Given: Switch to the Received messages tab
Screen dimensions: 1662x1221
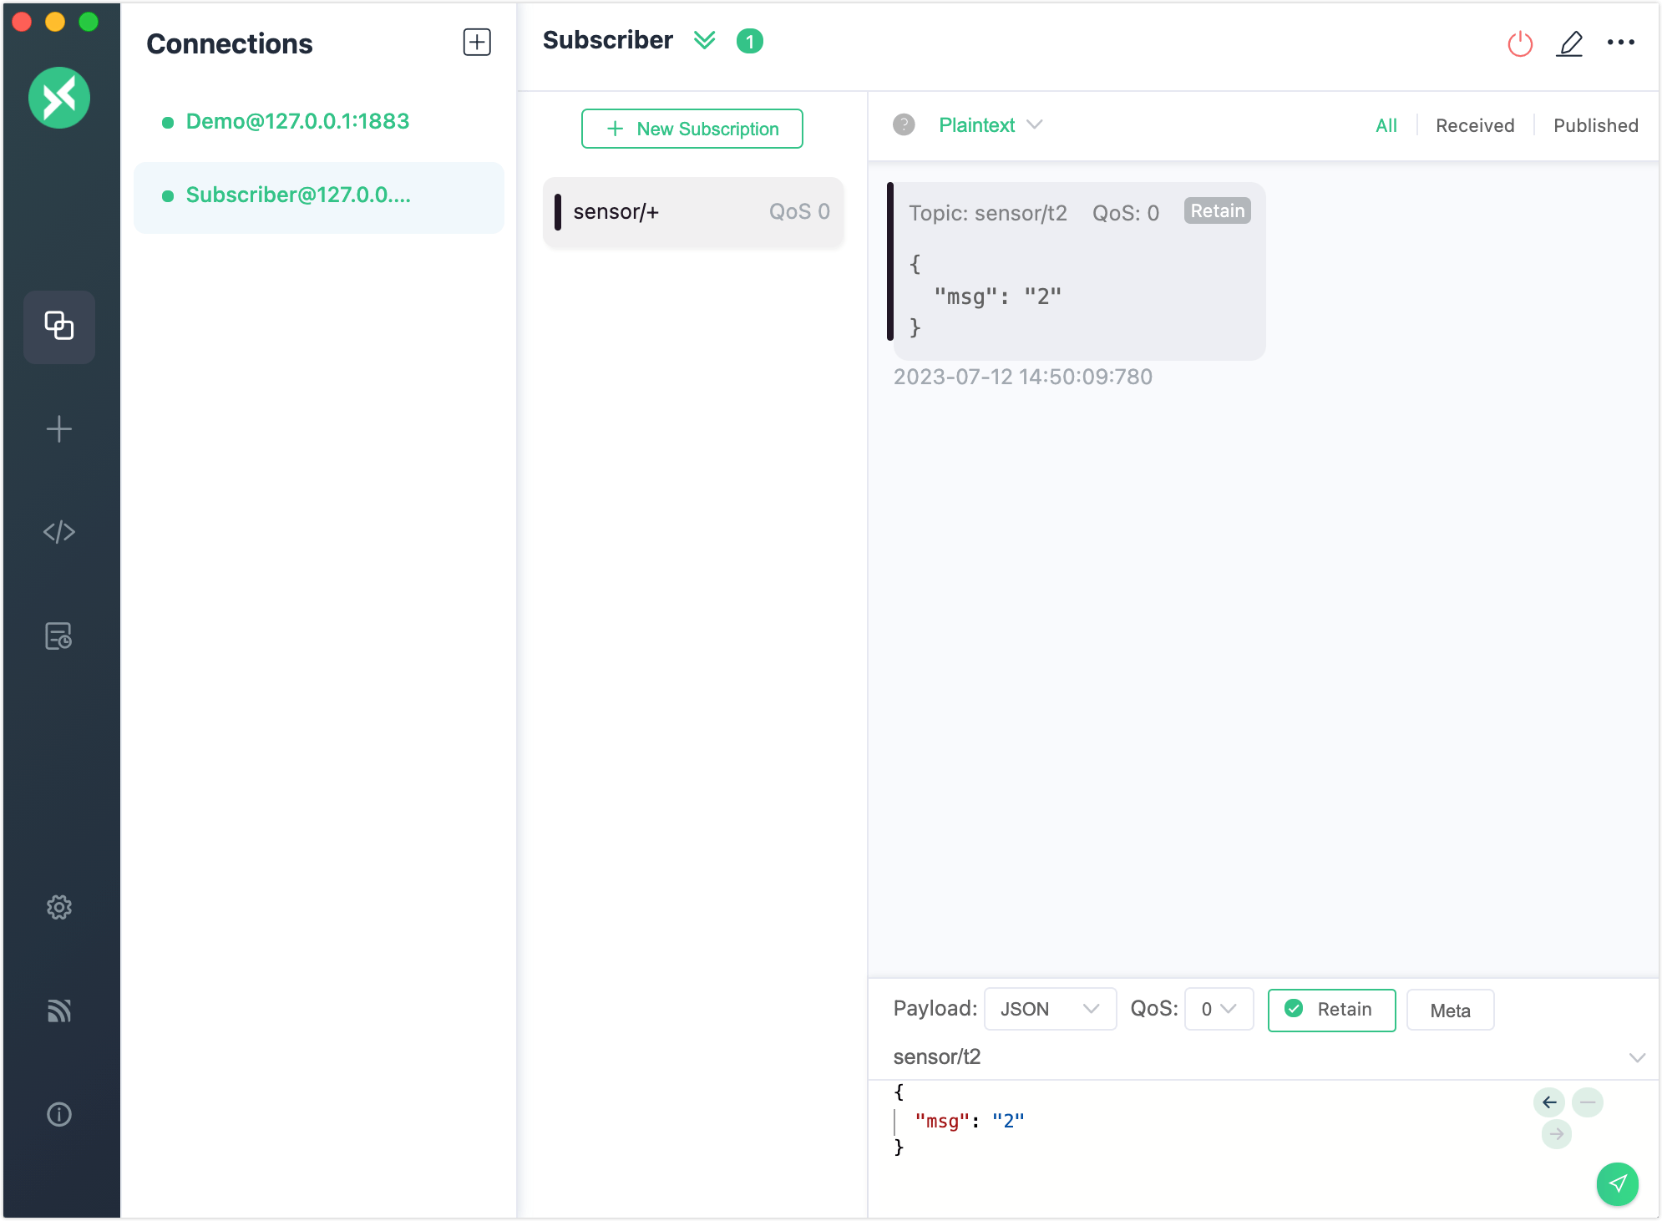Looking at the screenshot, I should click(x=1474, y=125).
